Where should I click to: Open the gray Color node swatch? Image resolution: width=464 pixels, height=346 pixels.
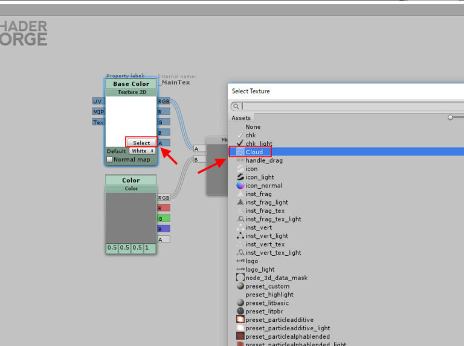coord(130,217)
